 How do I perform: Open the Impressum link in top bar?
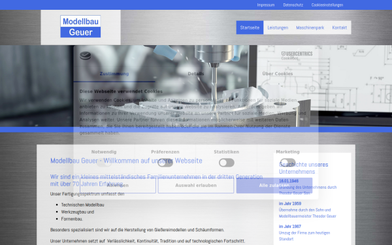[x=265, y=5]
